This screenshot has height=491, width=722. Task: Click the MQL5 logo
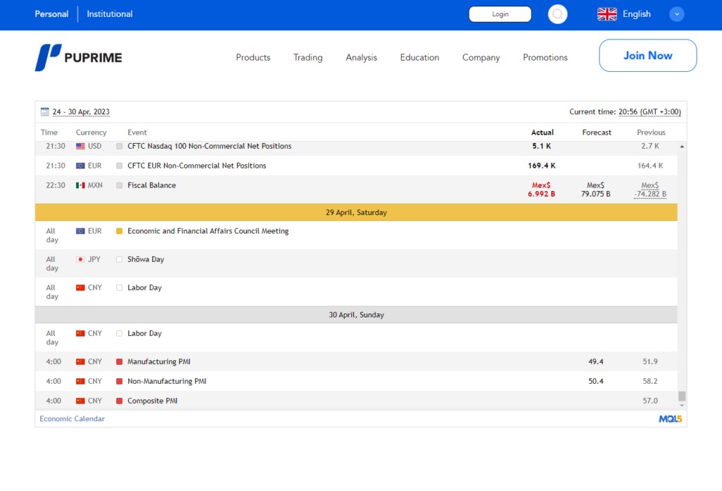click(670, 418)
